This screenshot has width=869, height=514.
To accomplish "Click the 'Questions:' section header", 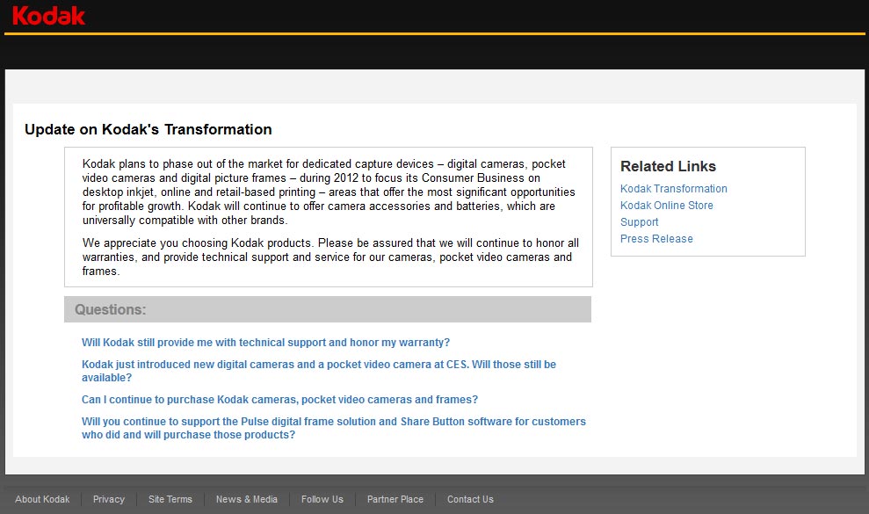I will [x=328, y=309].
